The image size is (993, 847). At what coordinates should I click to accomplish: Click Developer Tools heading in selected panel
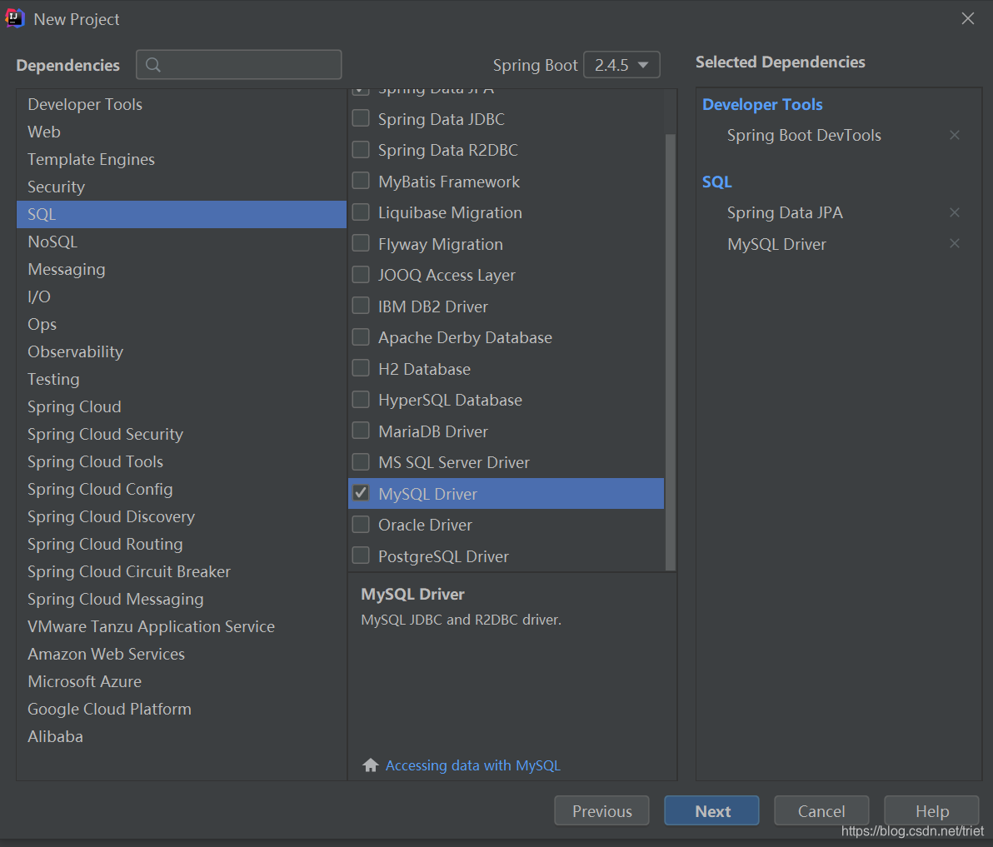click(x=762, y=104)
